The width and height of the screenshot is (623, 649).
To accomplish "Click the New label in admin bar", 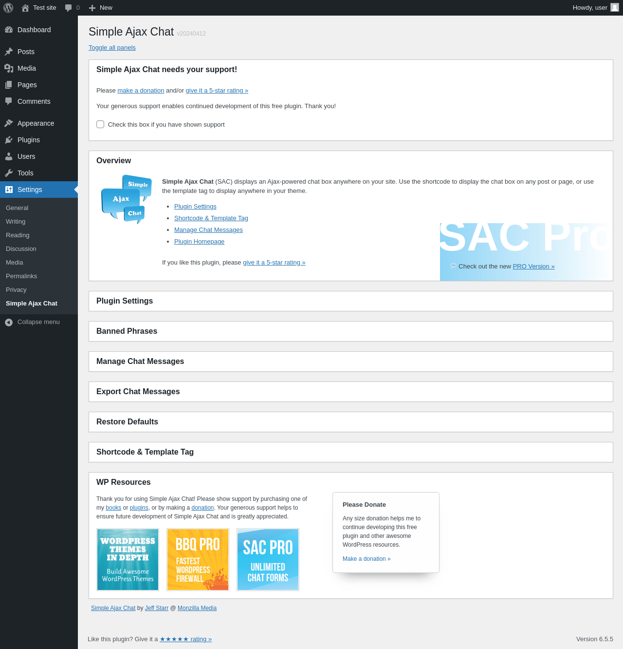I will tap(106, 8).
